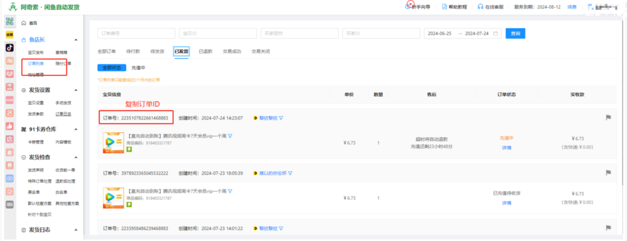
Task: Open the 交易成功 tab
Action: 232,51
